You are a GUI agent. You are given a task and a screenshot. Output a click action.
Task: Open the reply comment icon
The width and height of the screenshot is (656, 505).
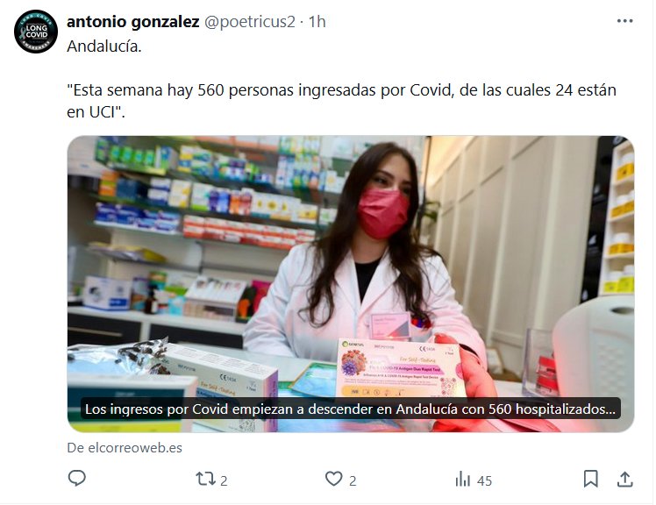pos(77,478)
